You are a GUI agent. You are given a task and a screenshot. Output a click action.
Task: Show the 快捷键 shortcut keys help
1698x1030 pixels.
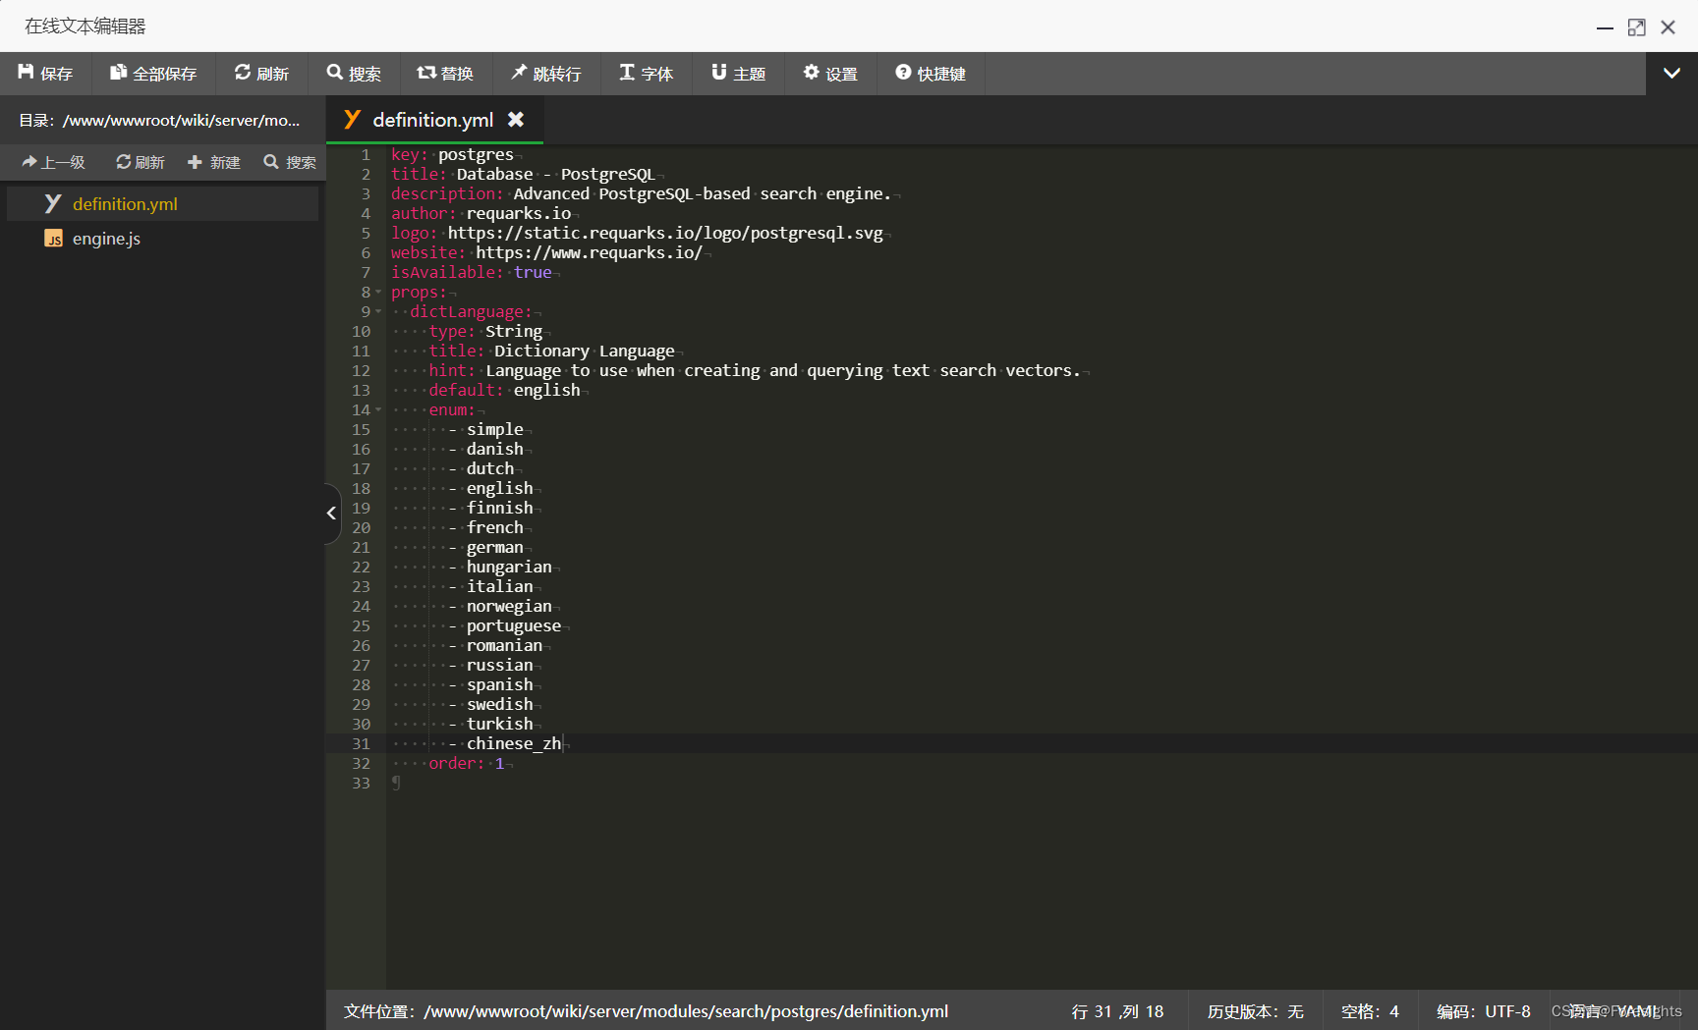click(930, 74)
